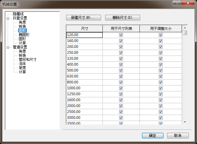Select the 250.00 size cell
This screenshot has width=197, height=144.
tap(84, 53)
